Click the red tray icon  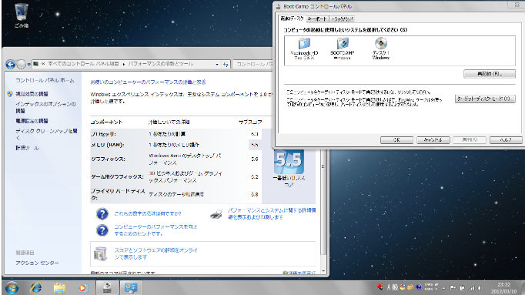coord(380,287)
